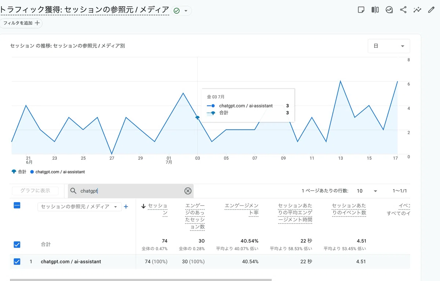Image resolution: width=440 pixels, height=281 pixels.
Task: Open セッションの参照元 / メディア dimension dropdown
Action: (79, 207)
